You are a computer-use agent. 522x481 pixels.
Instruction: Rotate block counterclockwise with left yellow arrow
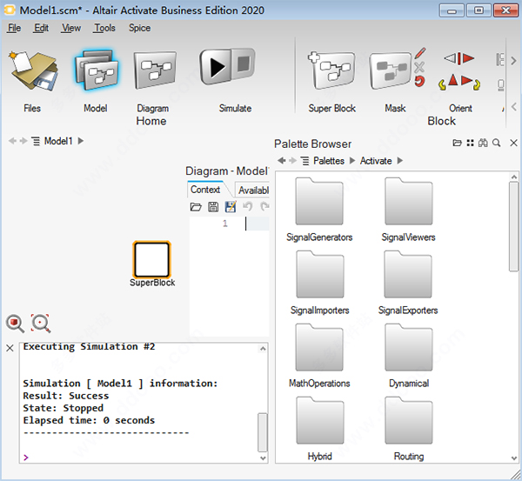pos(442,84)
